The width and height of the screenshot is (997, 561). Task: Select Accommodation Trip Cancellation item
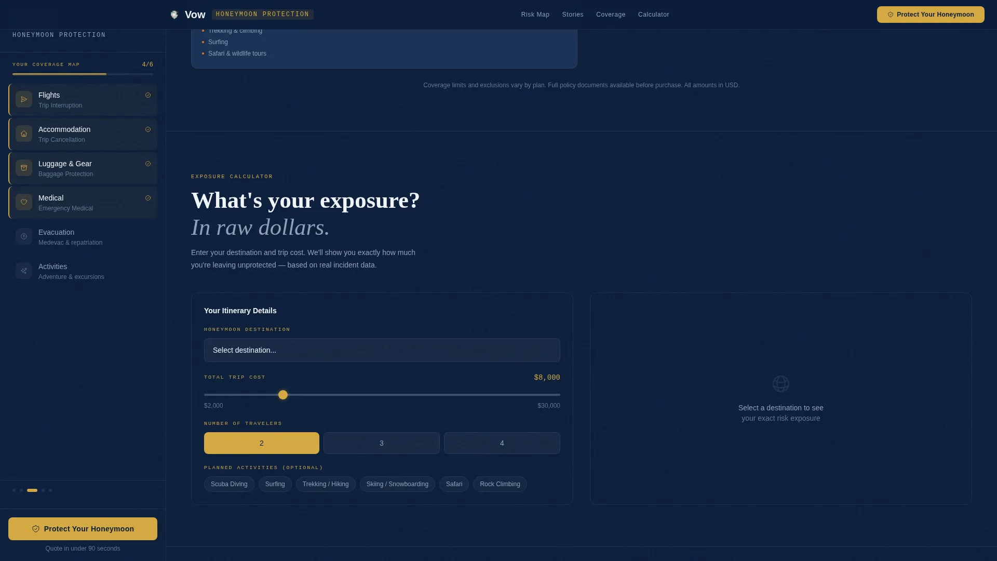[83, 134]
